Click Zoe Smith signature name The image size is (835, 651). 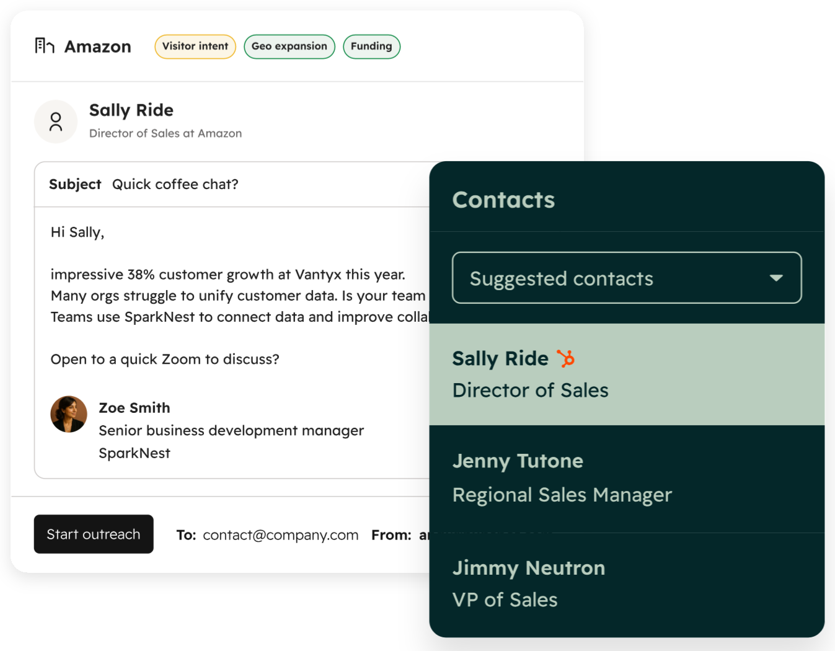pos(135,408)
